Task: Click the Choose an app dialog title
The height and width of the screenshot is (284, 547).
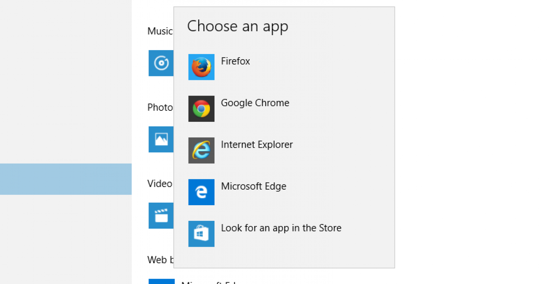Action: [x=237, y=26]
